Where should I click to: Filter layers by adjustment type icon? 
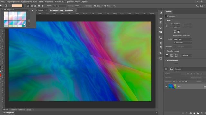pos(191,74)
